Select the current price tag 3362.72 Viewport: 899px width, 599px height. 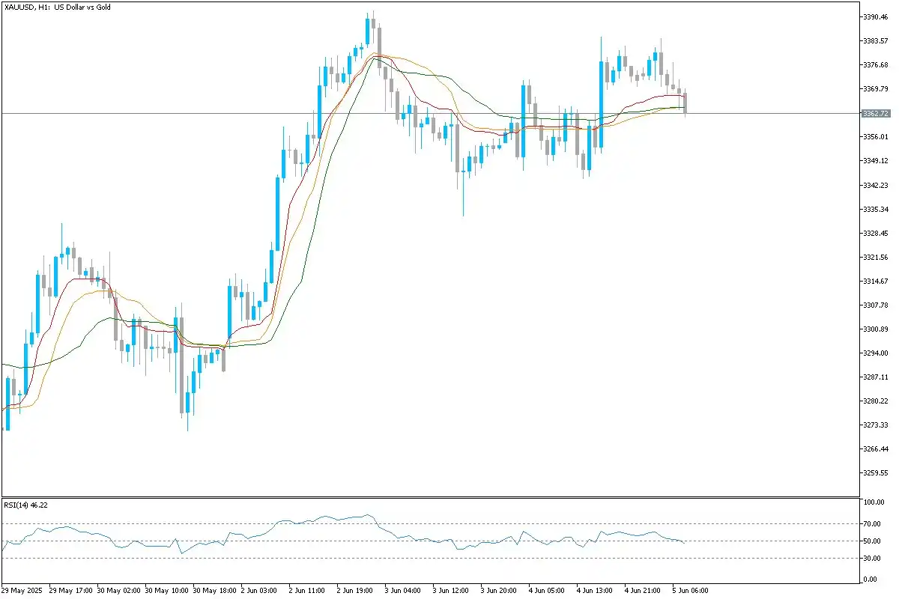click(x=876, y=114)
